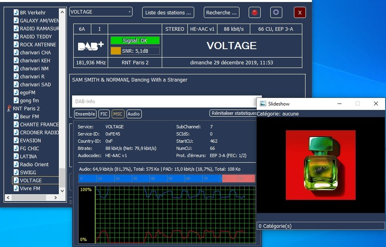This screenshot has width=386, height=247.
Task: Click the music note icon beside BR Verkehr
Action: [16, 12]
